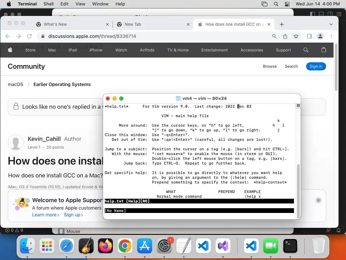Open a new Chrome tab
Screen dimensions: 346x260
[x=282, y=24]
